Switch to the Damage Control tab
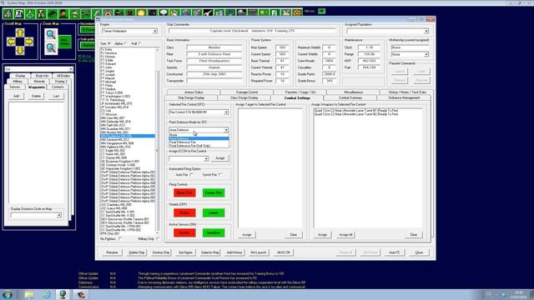Image resolution: width=534 pixels, height=300 pixels. 247,92
